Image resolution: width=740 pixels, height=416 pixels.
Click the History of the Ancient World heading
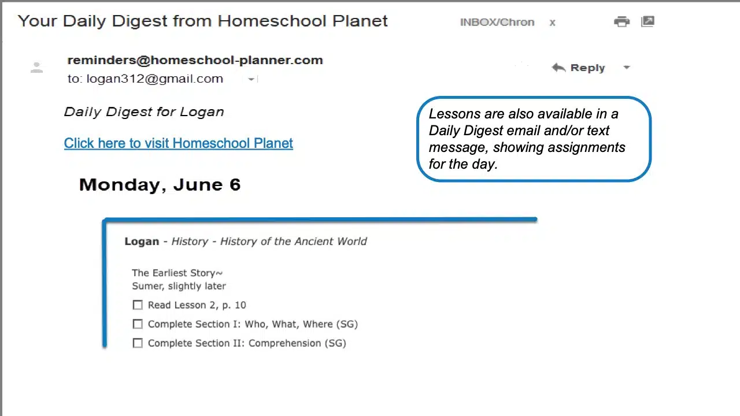[x=293, y=242]
